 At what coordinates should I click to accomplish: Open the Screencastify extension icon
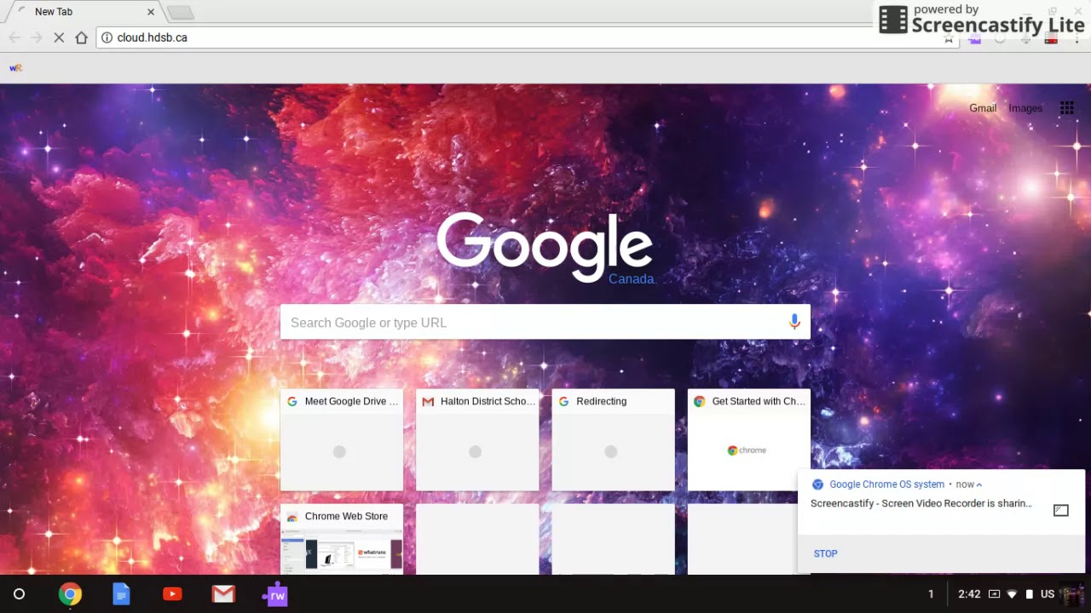[x=1052, y=38]
